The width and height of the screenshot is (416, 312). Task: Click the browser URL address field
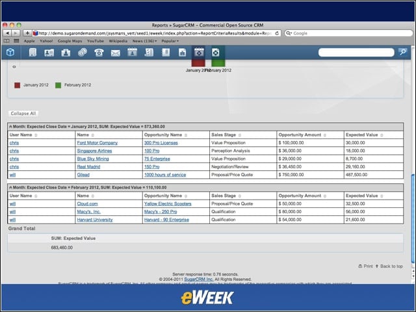click(x=156, y=33)
